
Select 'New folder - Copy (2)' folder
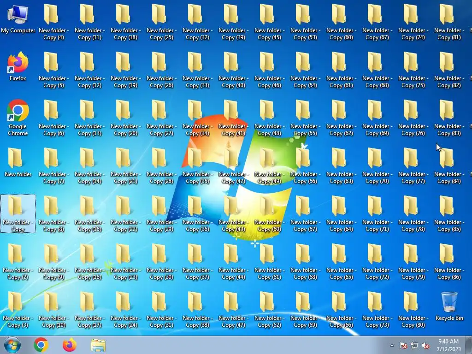click(18, 262)
